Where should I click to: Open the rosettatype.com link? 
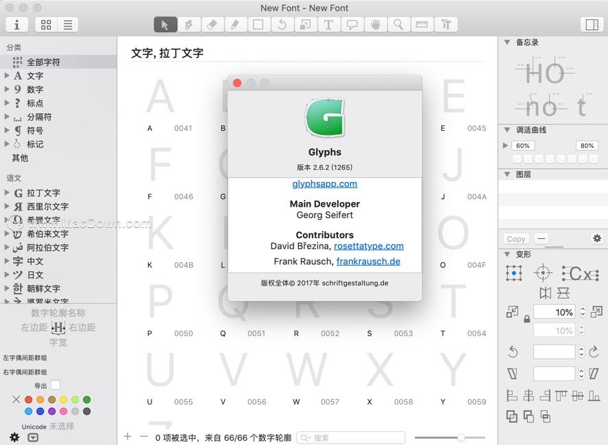tap(369, 246)
